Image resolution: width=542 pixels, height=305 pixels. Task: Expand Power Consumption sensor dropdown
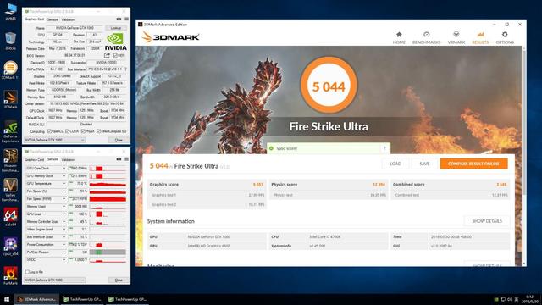64,245
